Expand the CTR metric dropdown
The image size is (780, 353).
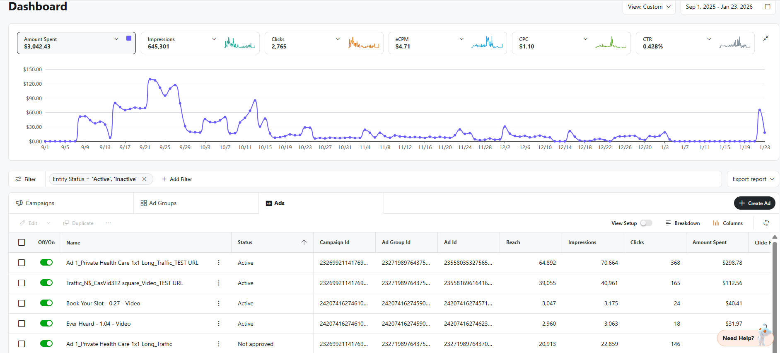pos(709,39)
